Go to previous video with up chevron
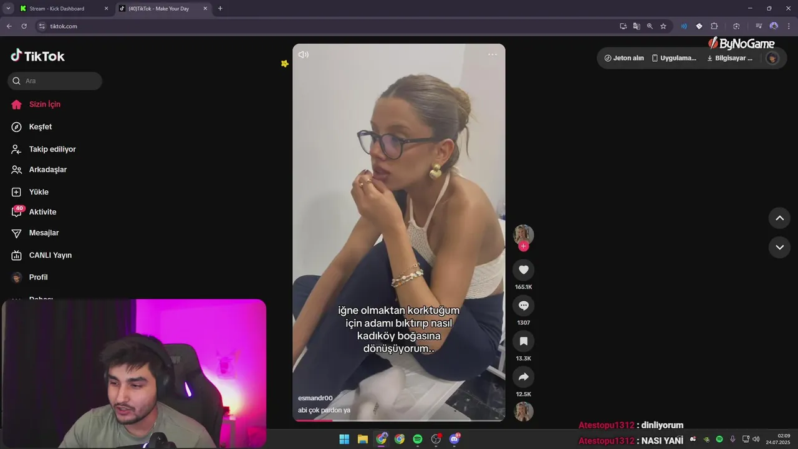Viewport: 798px width, 449px height. click(779, 218)
